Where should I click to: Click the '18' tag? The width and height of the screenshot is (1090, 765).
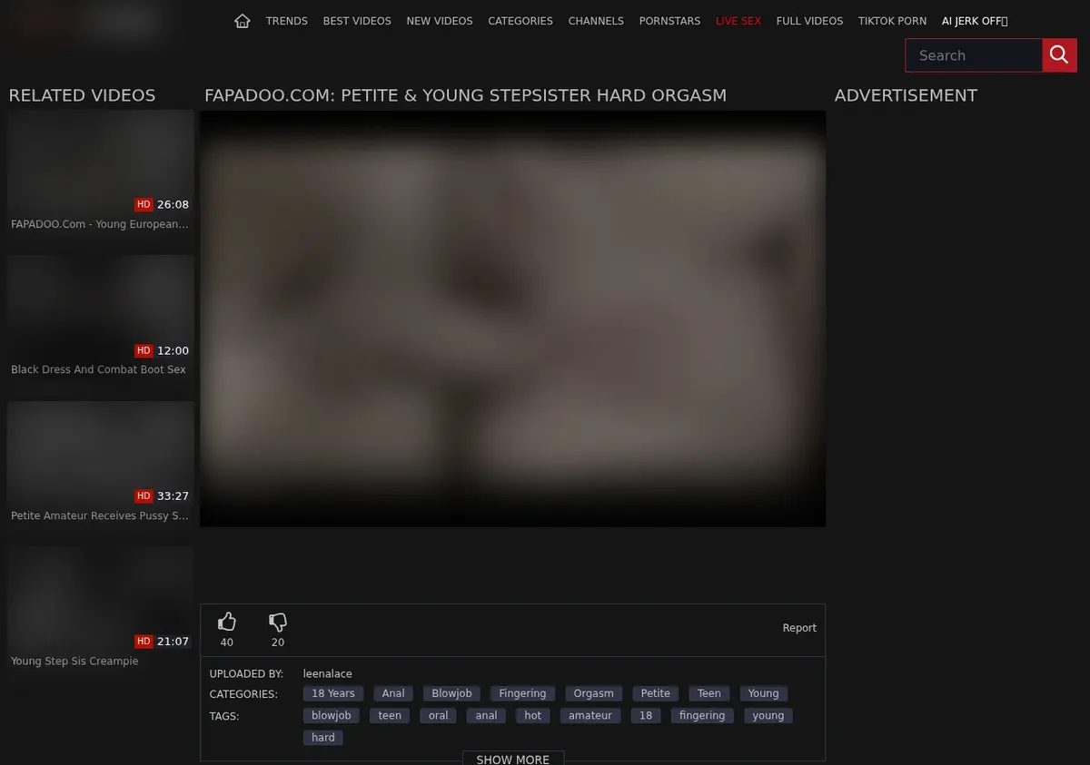pos(646,716)
